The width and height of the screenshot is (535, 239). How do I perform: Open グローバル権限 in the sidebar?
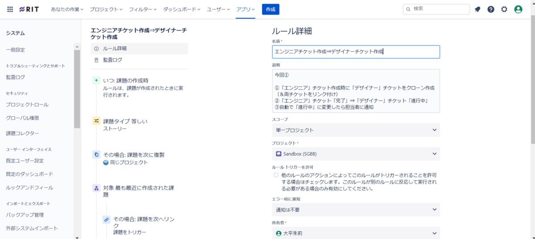click(23, 118)
